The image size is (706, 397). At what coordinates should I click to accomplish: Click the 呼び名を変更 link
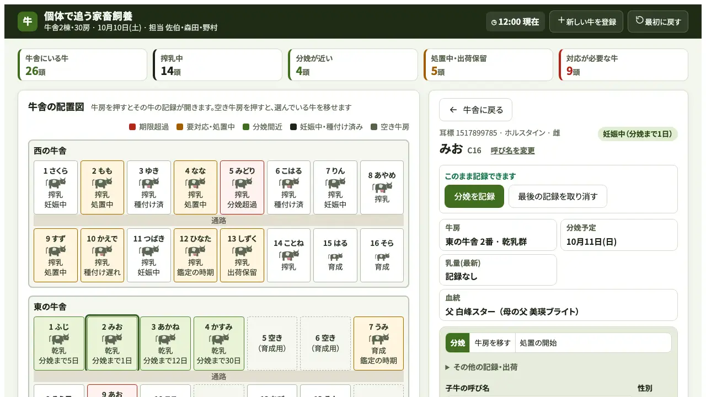(x=512, y=151)
